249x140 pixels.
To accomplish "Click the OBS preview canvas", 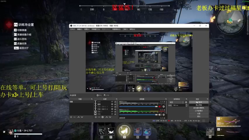I will pyautogui.click(x=139, y=62).
